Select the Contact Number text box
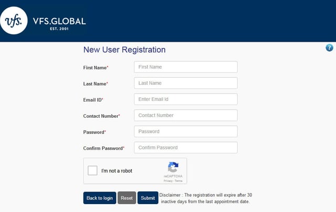336x212 pixels. tap(186, 115)
